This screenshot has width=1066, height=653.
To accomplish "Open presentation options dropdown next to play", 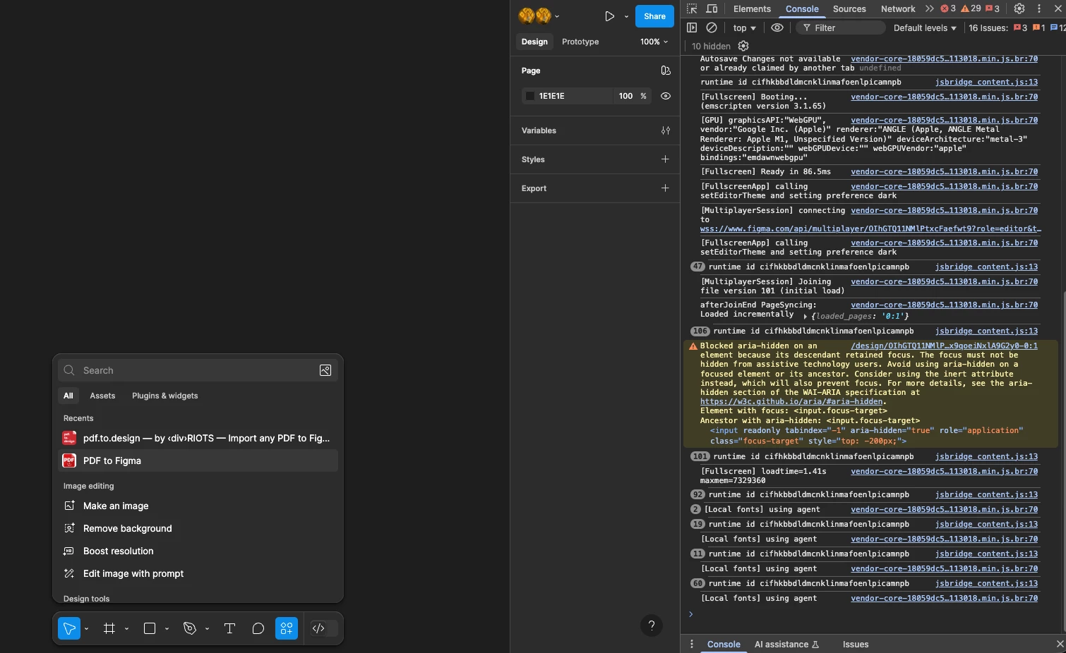I will coord(626,16).
